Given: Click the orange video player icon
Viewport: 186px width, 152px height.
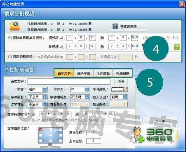Looking at the screenshot, I should tap(15, 26).
